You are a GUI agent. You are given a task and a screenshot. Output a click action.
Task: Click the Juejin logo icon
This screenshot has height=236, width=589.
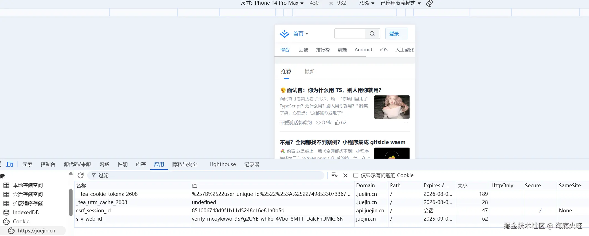pos(284,34)
